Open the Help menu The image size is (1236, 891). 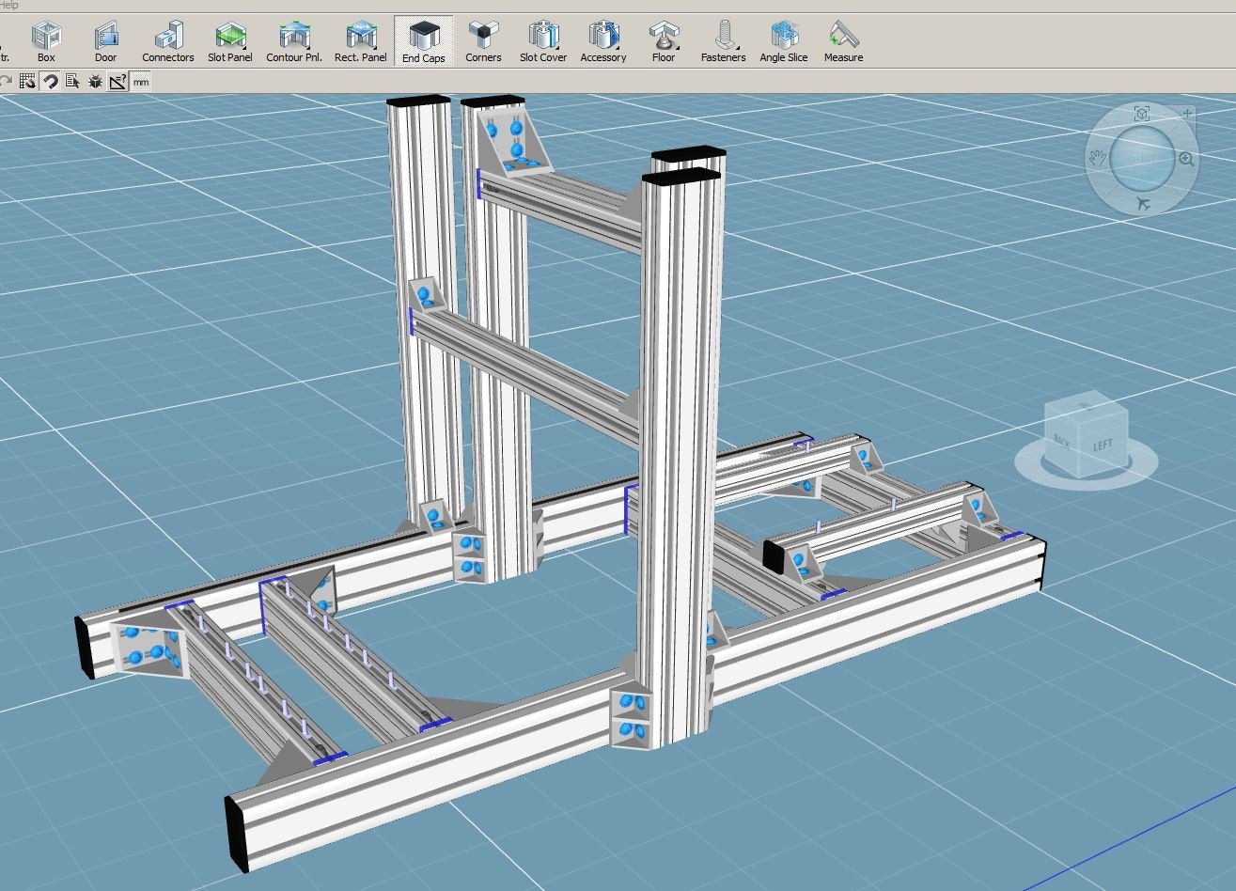coord(9,5)
